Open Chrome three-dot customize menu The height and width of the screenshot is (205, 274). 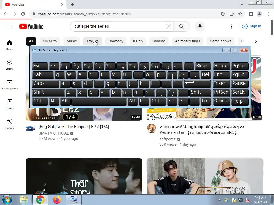click(268, 14)
